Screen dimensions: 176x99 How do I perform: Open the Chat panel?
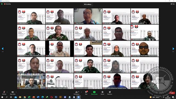click(x=86, y=93)
